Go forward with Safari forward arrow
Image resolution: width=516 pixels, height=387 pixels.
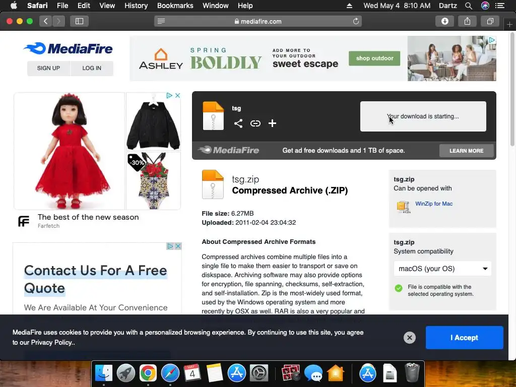[58, 21]
